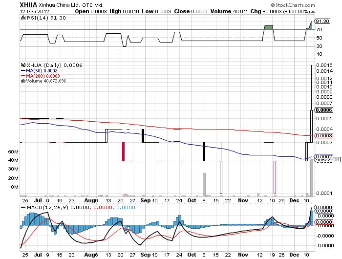The image size is (342, 259).
Task: Click the red filled candle near Aug 20
Action: point(123,151)
